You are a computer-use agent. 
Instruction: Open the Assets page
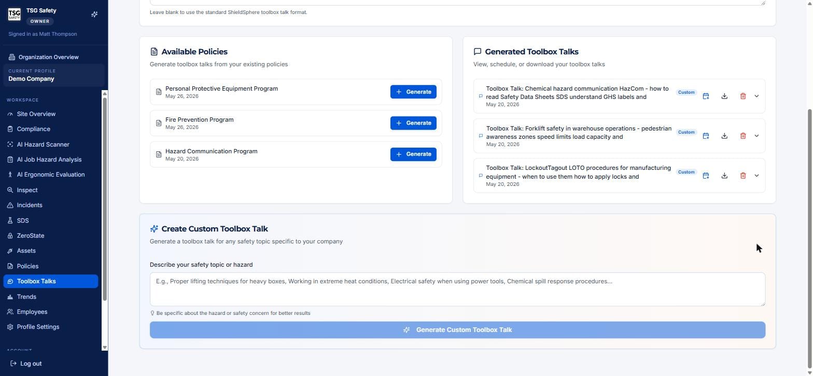[x=50, y=251]
